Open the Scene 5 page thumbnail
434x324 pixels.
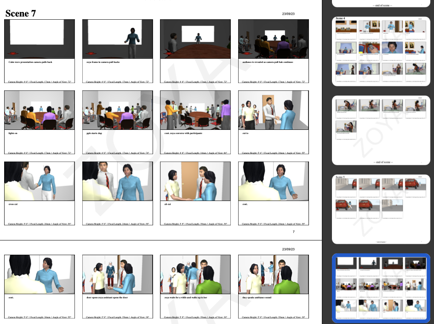click(381, 209)
